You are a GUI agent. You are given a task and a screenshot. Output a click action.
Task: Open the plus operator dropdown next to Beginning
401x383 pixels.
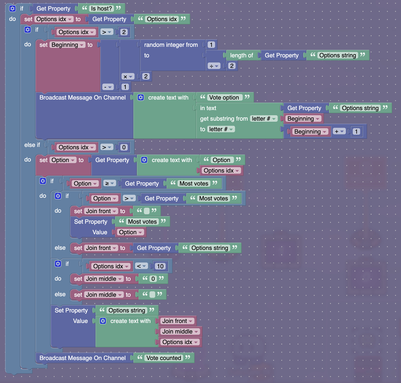coord(339,131)
